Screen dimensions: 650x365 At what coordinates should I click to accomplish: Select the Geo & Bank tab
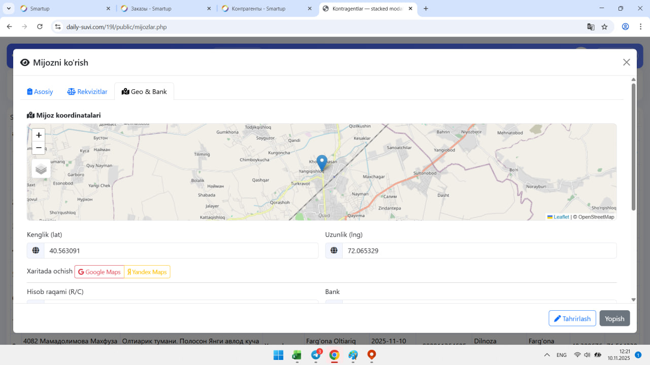(x=144, y=92)
